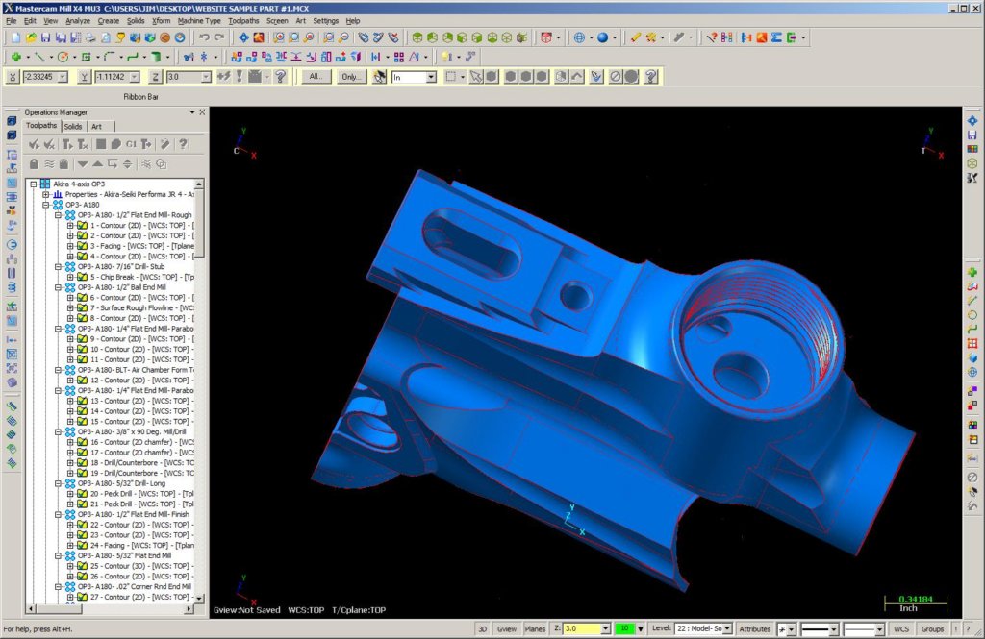Click the blue Shaded view sphere icon
Viewport: 985px width, 639px height.
tap(602, 37)
